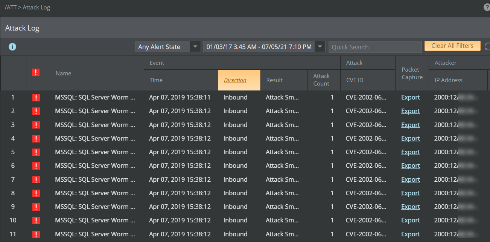Click red severity icon in row 11

coord(36,234)
